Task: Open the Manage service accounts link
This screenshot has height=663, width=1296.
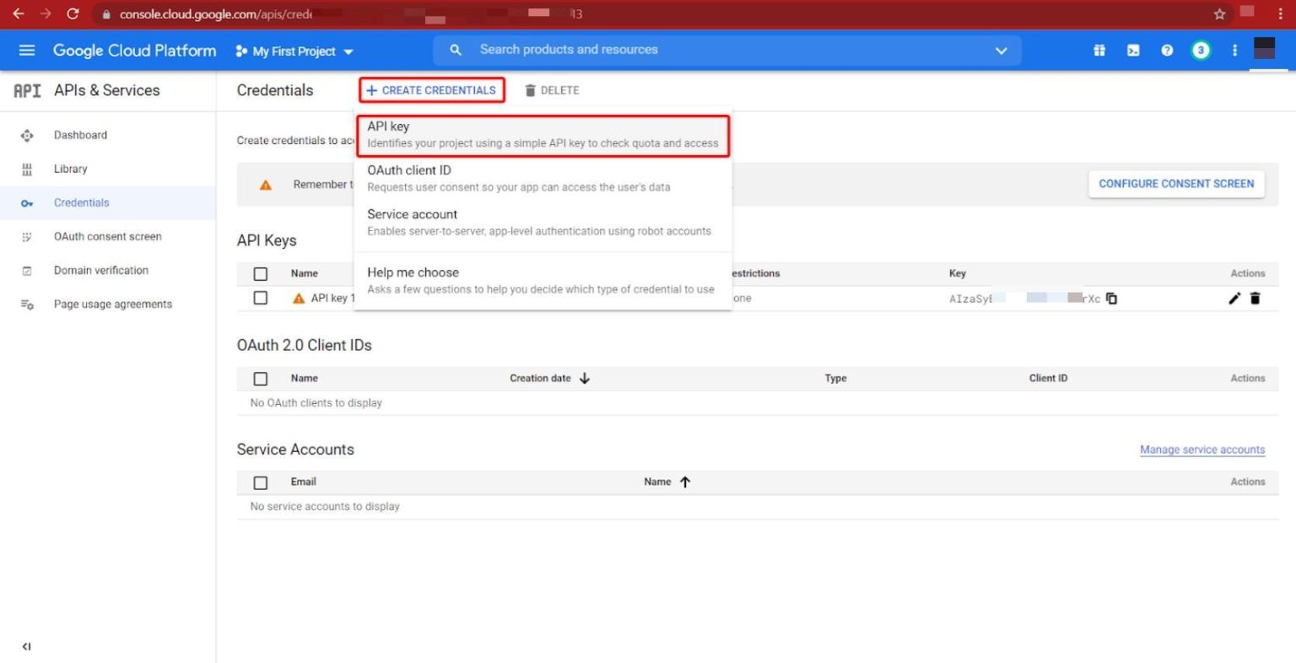Action: tap(1201, 449)
